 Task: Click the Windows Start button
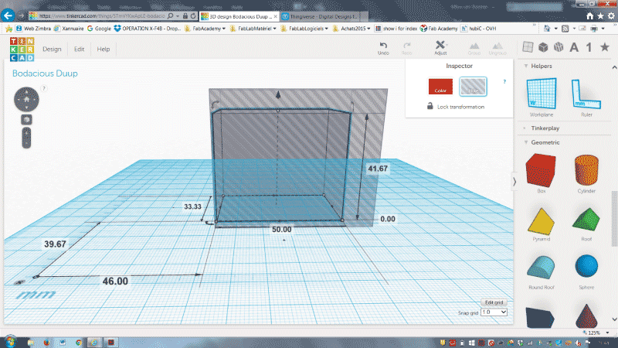11,342
